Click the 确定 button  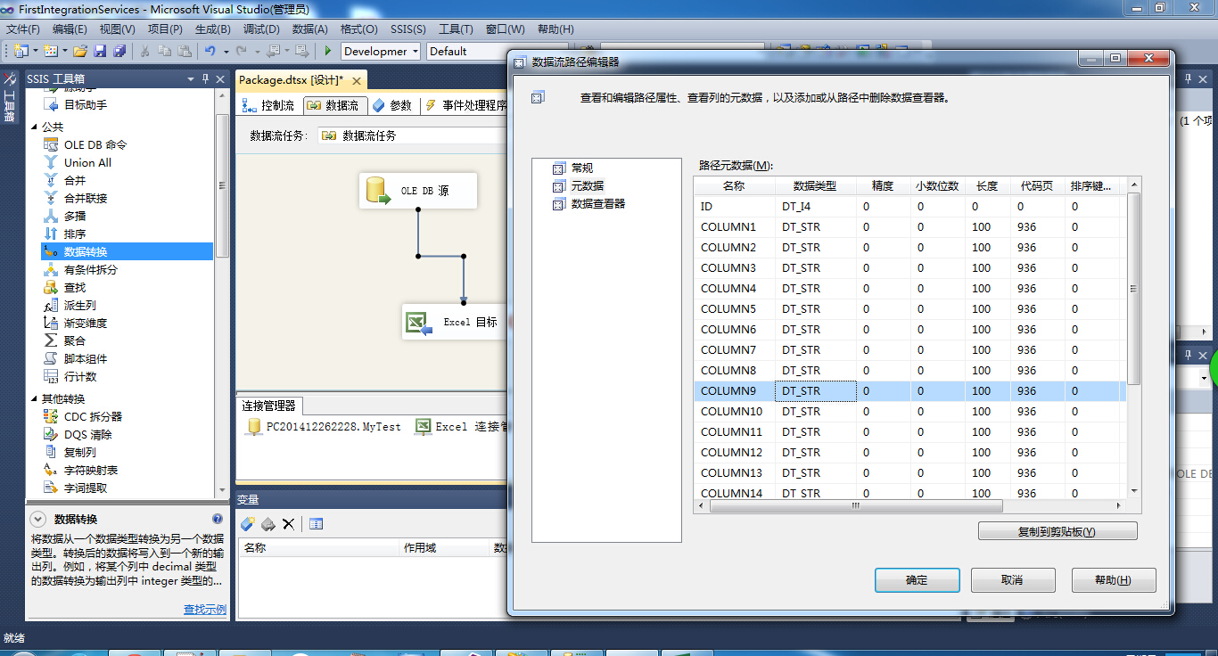point(917,580)
